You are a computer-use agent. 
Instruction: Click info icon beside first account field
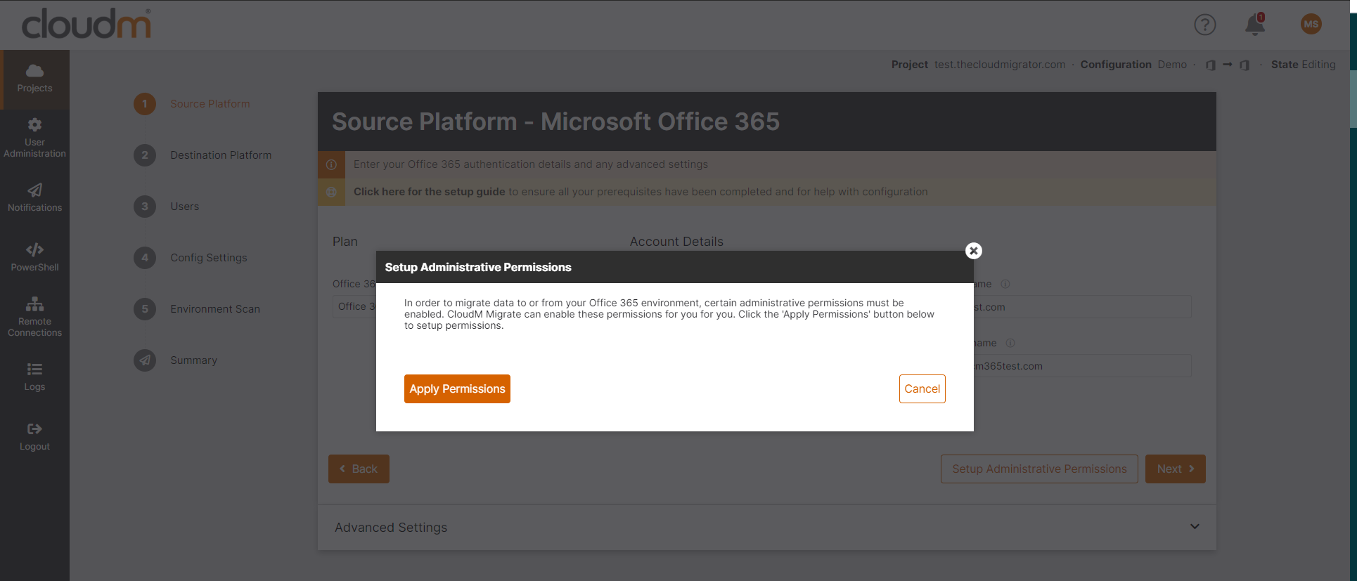[x=1005, y=284]
